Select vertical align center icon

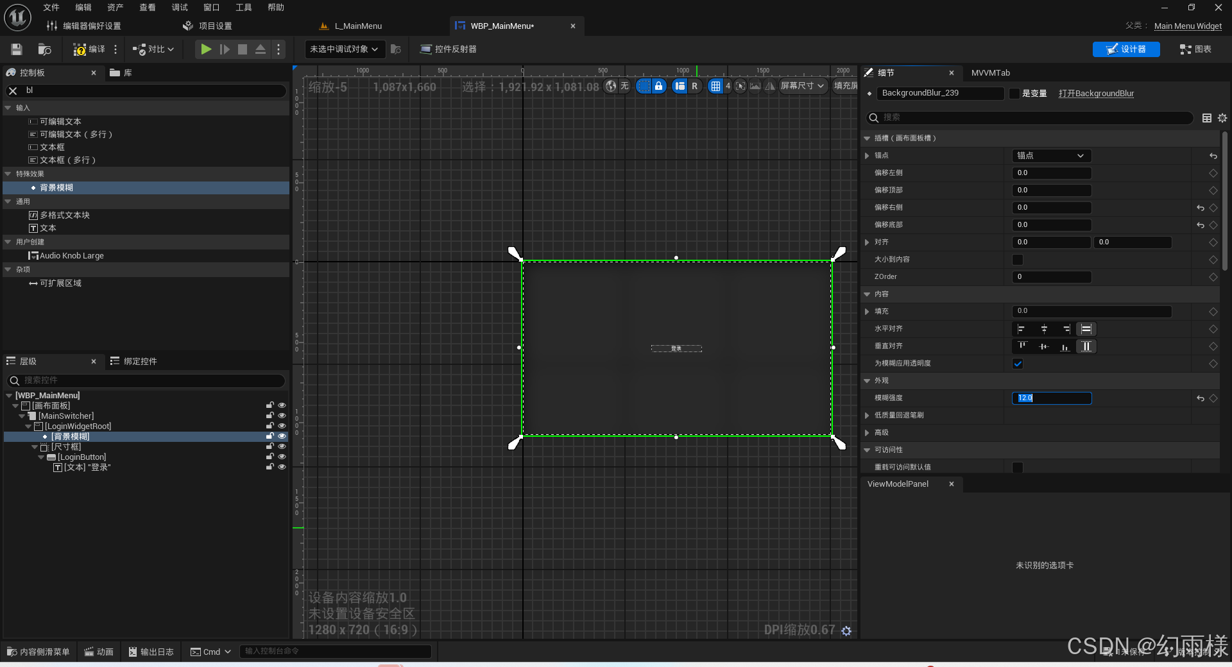click(x=1044, y=346)
